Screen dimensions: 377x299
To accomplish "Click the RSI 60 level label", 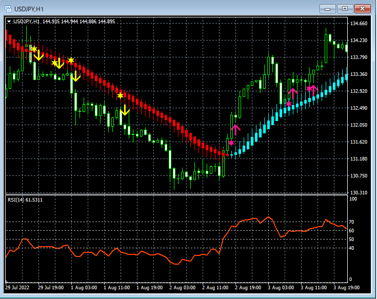I will [x=351, y=230].
